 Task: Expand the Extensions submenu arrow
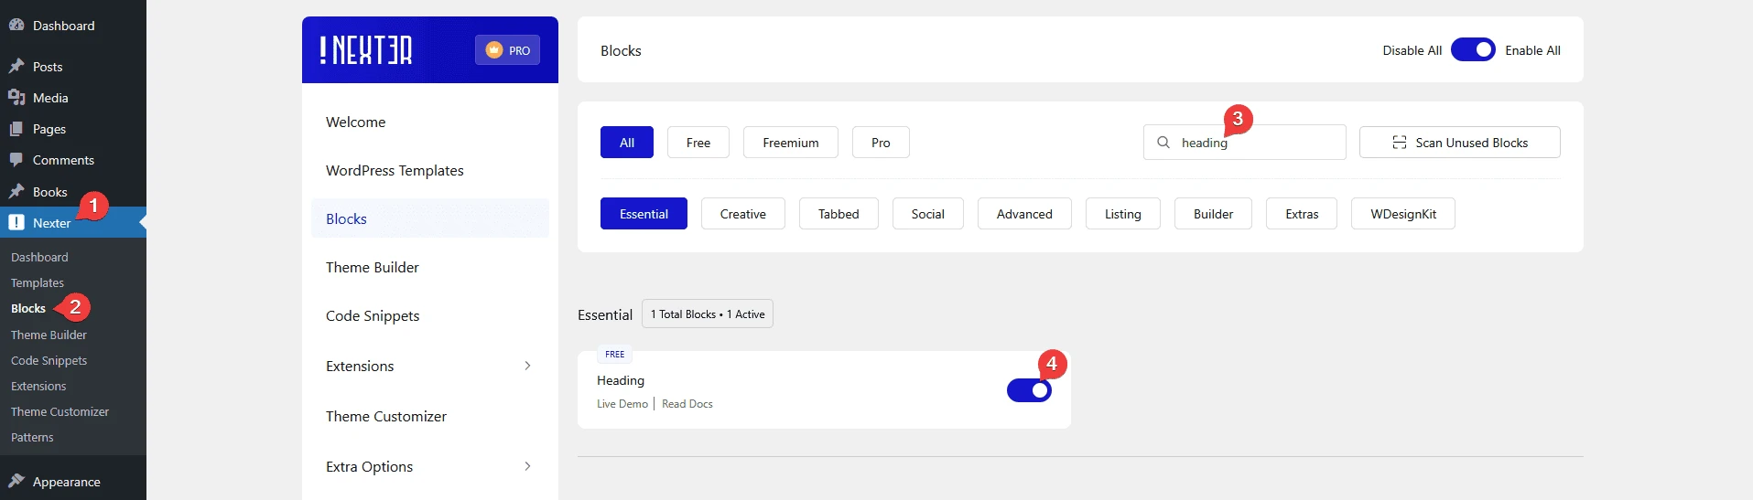tap(527, 366)
